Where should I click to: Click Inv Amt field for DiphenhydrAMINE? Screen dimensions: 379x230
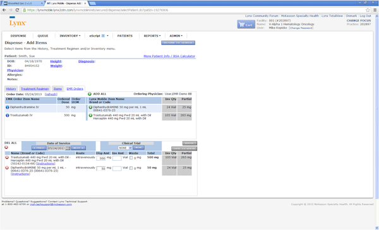point(117,168)
